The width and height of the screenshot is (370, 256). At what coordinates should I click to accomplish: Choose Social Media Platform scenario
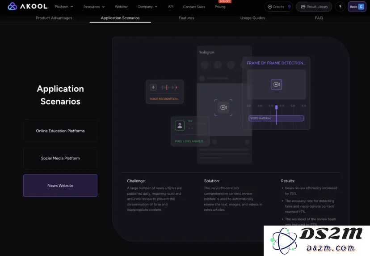[60, 158]
